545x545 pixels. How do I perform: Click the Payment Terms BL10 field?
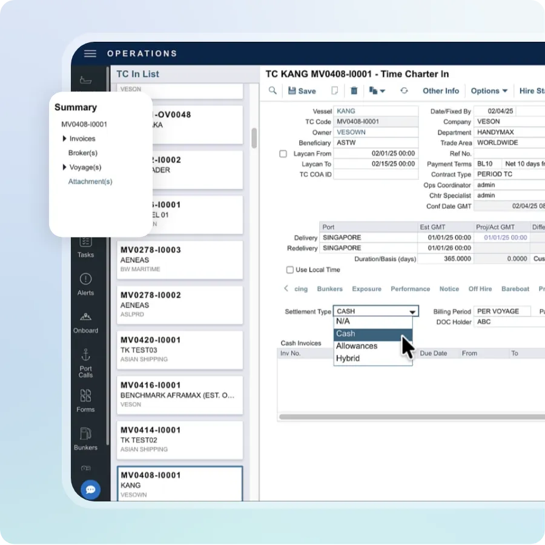[x=487, y=163]
